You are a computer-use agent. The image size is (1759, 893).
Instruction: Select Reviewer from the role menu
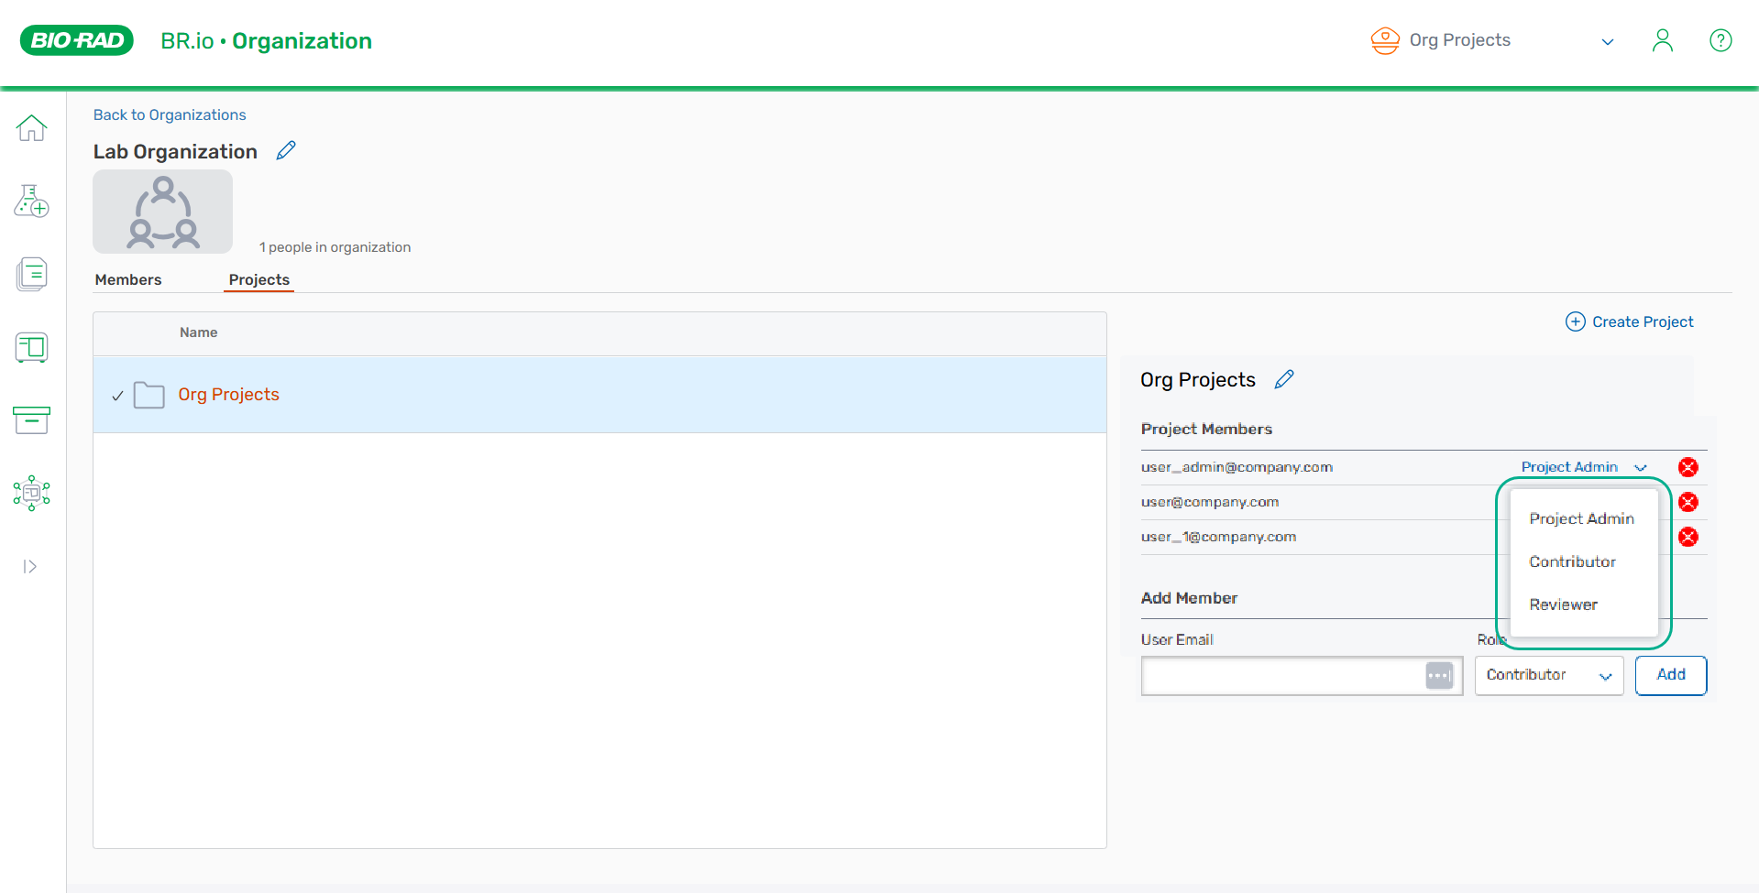[x=1563, y=604]
